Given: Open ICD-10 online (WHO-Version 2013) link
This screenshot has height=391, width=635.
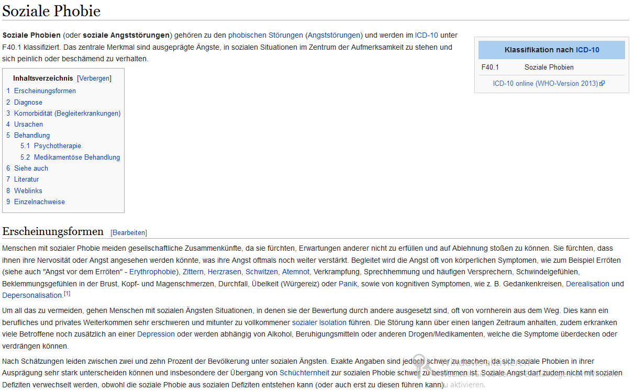Looking at the screenshot, I should pos(545,83).
